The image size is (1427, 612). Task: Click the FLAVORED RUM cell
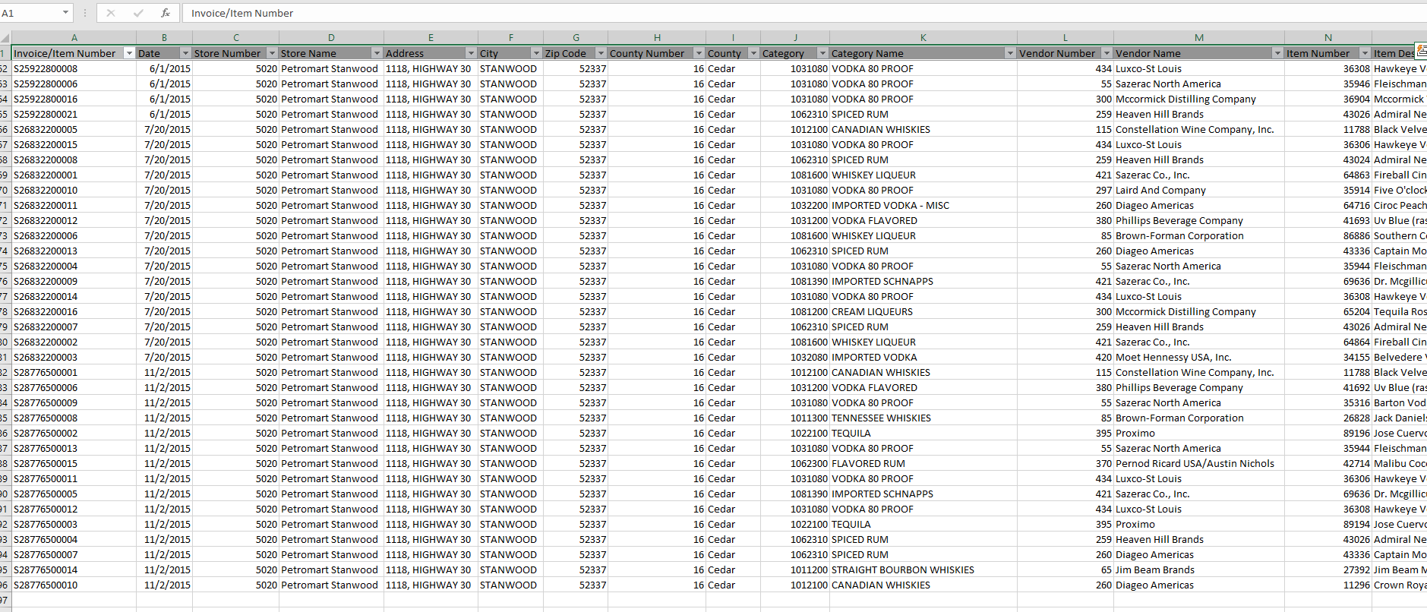tap(923, 463)
